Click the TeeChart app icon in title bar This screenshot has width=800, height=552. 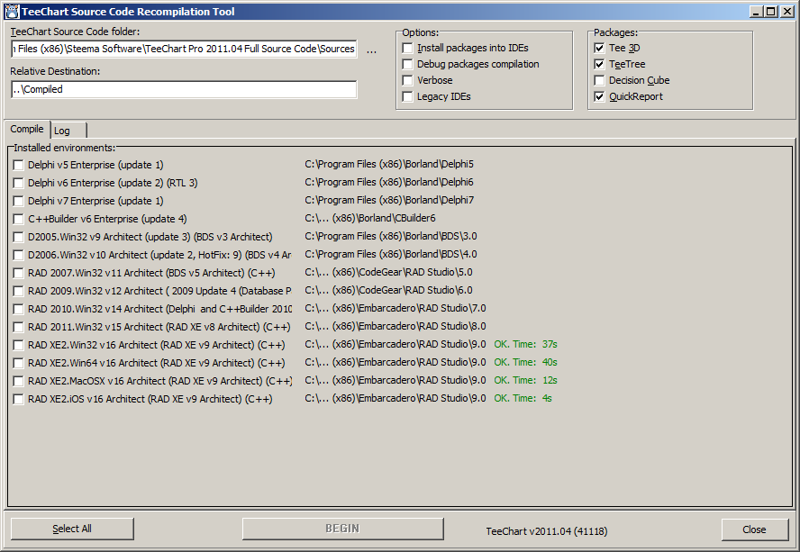[12, 11]
